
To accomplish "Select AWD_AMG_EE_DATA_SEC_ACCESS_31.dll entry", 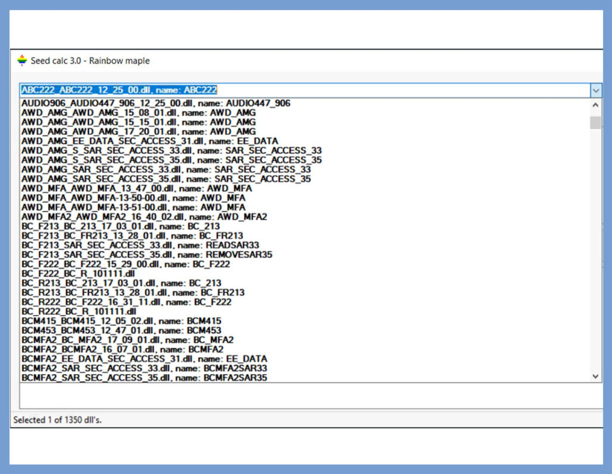I will (x=150, y=141).
